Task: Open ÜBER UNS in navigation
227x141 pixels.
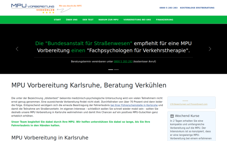Action: 72,20
